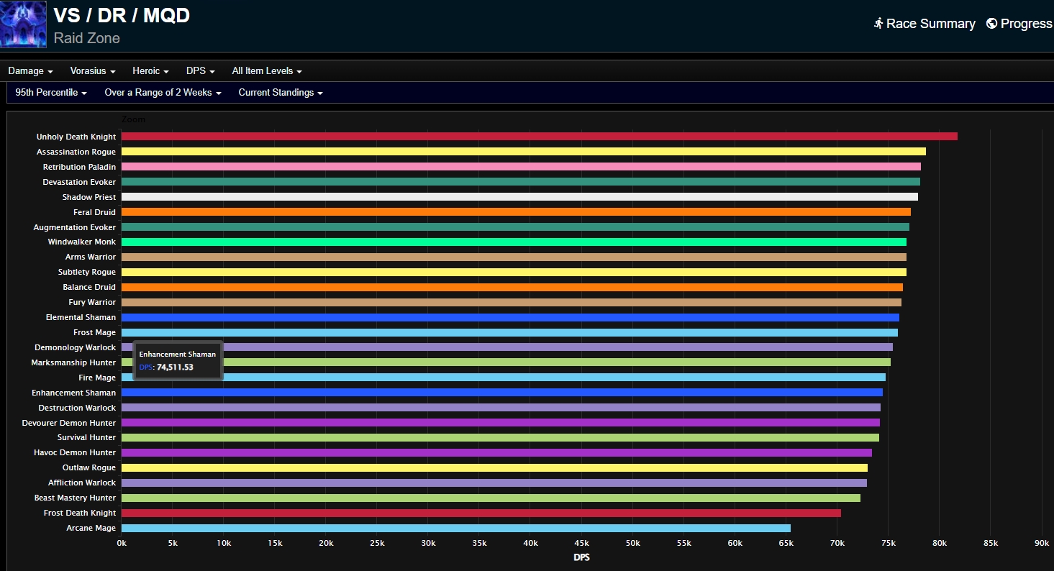Click the Devourer Demon Hunter label
The width and height of the screenshot is (1054, 571).
point(69,423)
